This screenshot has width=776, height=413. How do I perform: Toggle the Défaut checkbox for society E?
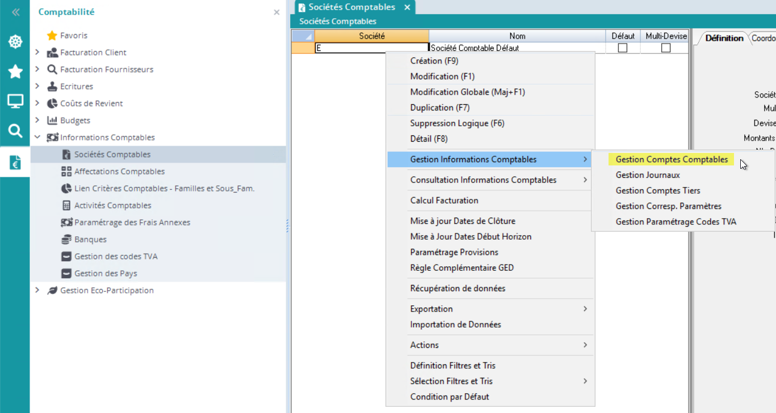pyautogui.click(x=623, y=48)
